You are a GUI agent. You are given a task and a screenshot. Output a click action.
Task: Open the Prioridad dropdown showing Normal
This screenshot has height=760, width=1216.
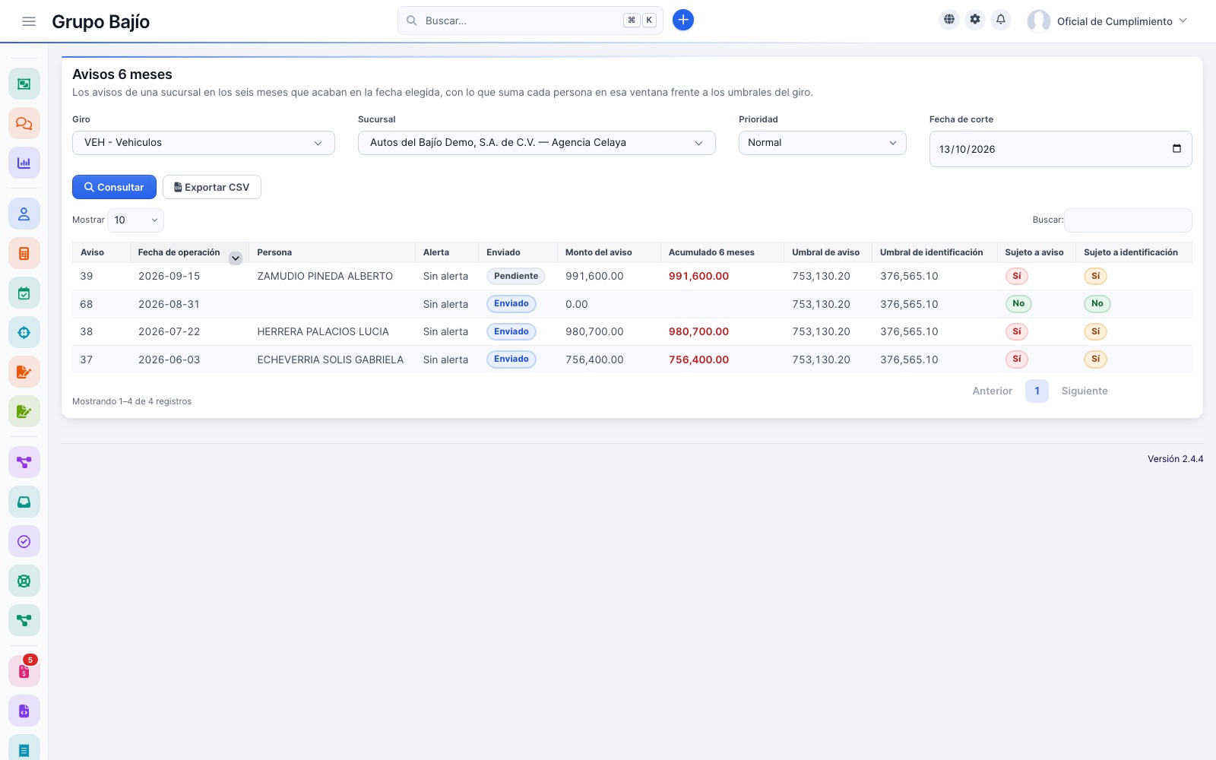click(822, 143)
